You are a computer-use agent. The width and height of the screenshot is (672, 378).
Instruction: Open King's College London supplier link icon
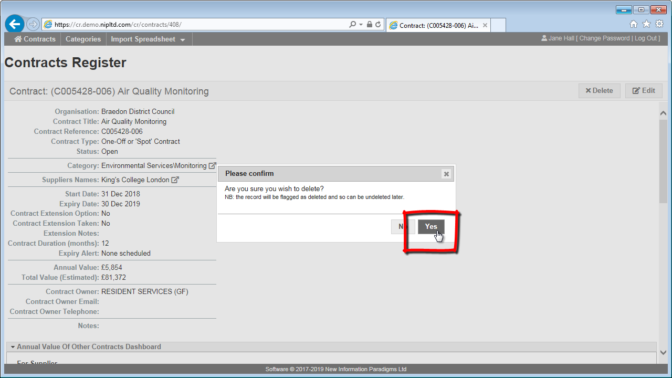coord(175,180)
